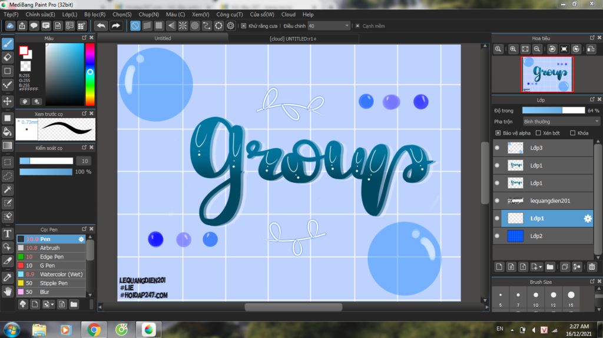The image size is (603, 338).
Task: Flip canvas view in navigator
Action: pyautogui.click(x=591, y=49)
